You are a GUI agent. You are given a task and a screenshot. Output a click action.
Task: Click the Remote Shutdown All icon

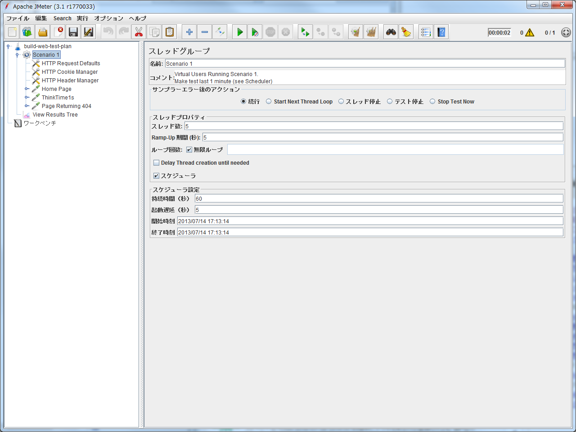tap(336, 32)
